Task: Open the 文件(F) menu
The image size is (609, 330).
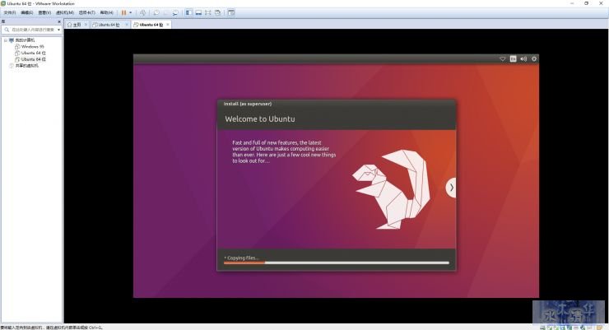Action: pyautogui.click(x=9, y=13)
